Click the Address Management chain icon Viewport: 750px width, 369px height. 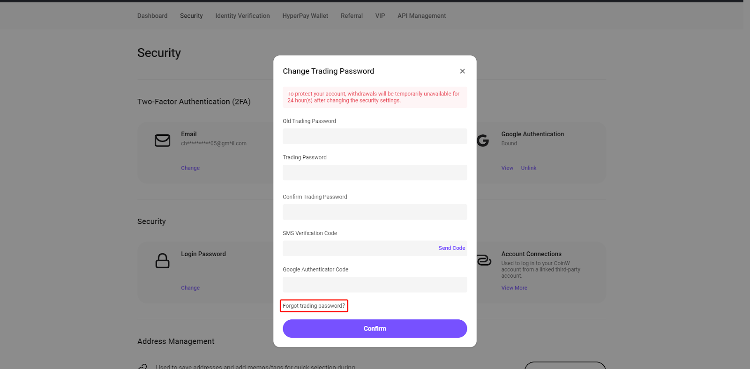(142, 367)
